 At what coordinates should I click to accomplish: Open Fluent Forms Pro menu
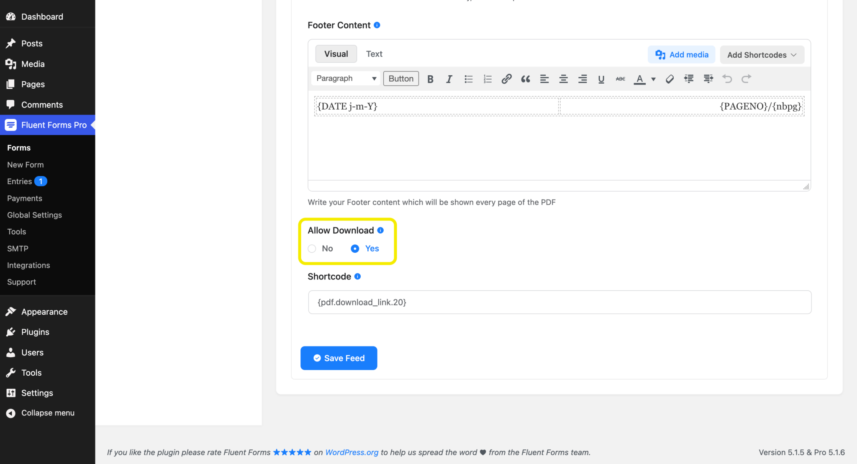47,125
